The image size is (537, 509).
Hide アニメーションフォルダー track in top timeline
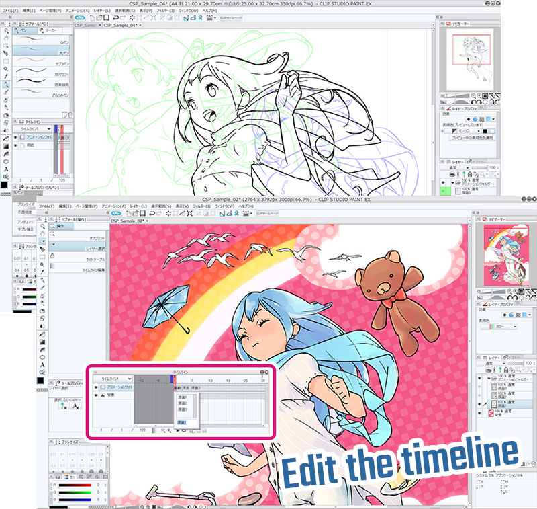click(17, 136)
